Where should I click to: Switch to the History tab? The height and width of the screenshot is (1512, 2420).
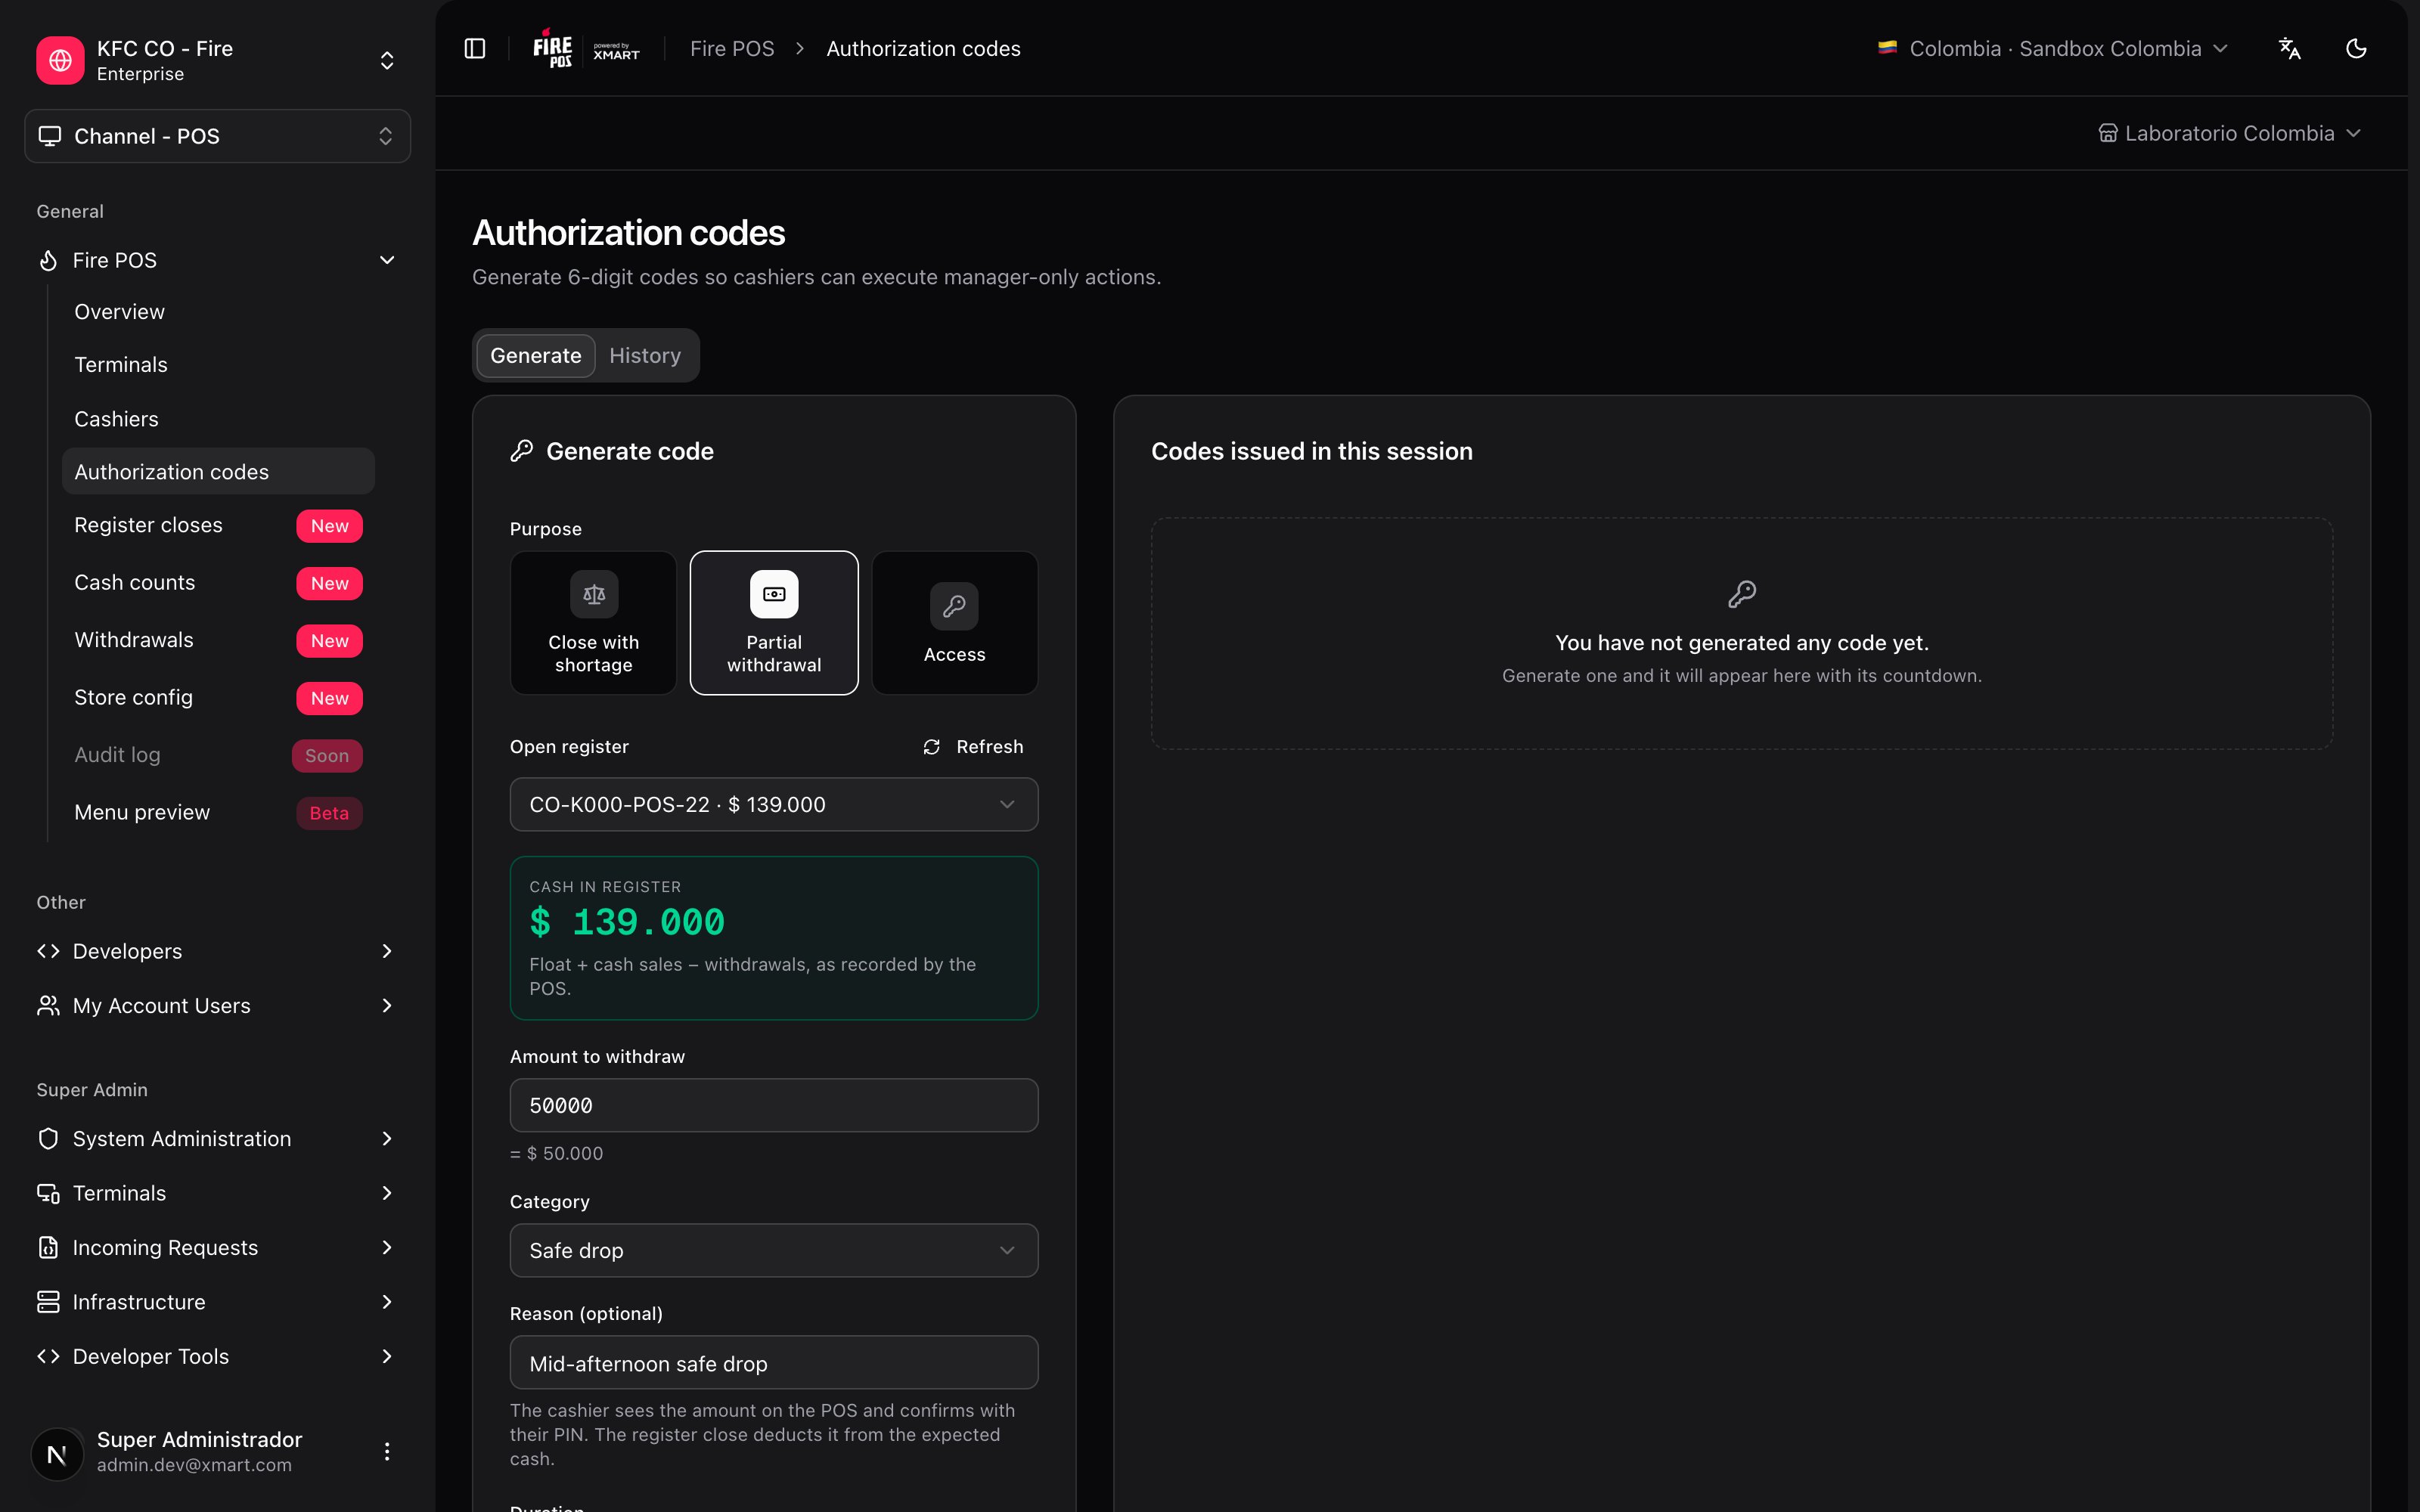point(645,355)
